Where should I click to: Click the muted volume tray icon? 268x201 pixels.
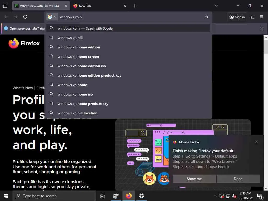[234, 196]
